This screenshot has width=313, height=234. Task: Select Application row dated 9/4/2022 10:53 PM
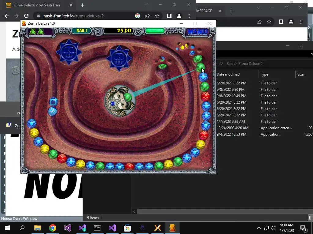pyautogui.click(x=265, y=134)
